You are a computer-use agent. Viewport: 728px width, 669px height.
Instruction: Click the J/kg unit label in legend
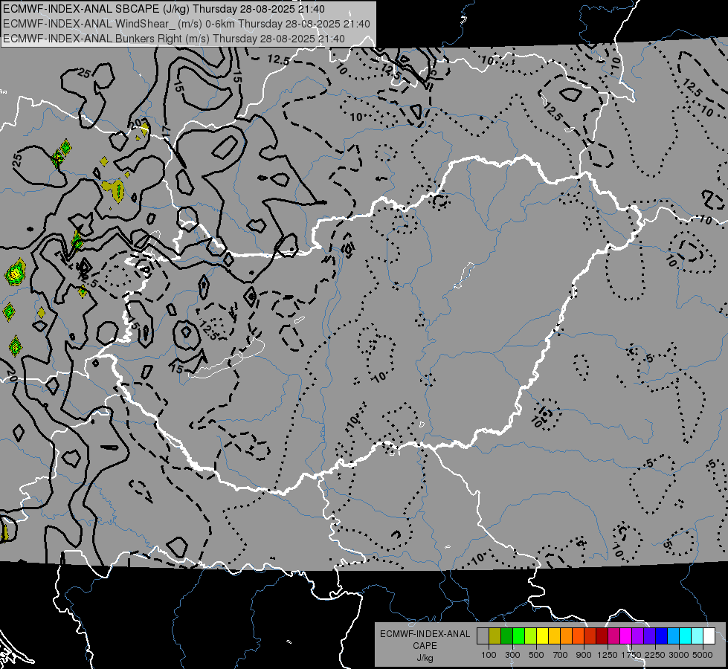tap(425, 658)
